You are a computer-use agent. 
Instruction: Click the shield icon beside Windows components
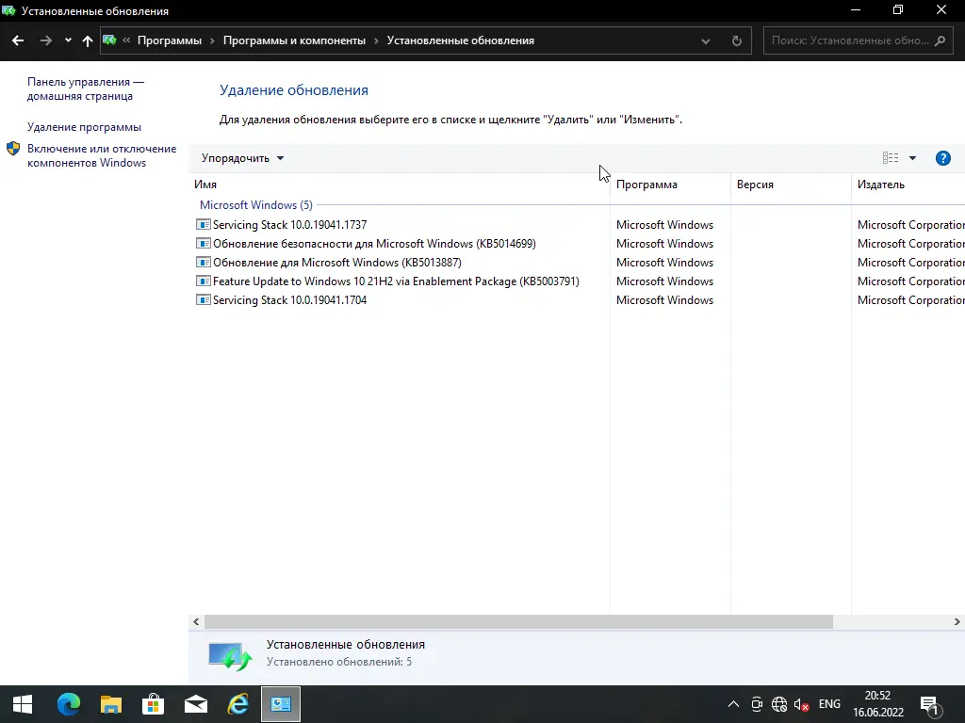tap(13, 149)
